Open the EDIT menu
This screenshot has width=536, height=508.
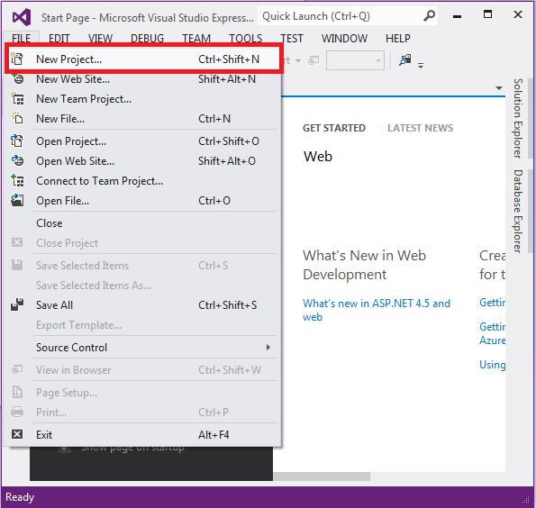[x=59, y=39]
